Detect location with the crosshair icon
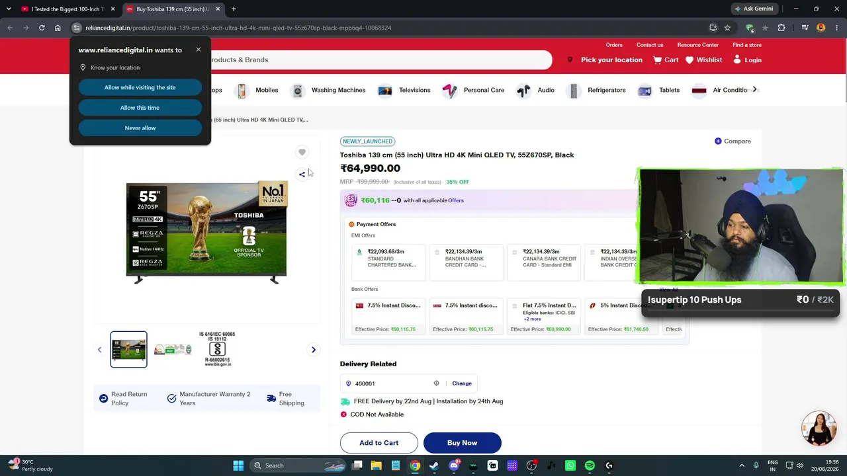Image resolution: width=847 pixels, height=476 pixels. [x=436, y=383]
